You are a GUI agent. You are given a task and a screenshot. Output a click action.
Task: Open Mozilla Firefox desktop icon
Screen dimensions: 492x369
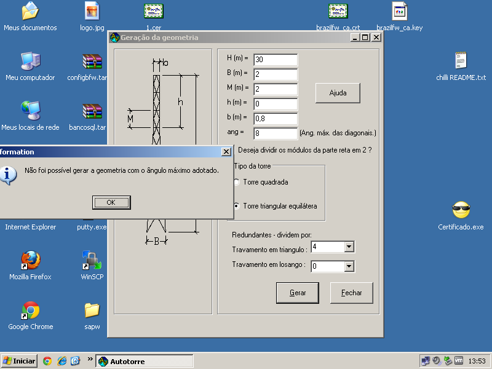30,260
